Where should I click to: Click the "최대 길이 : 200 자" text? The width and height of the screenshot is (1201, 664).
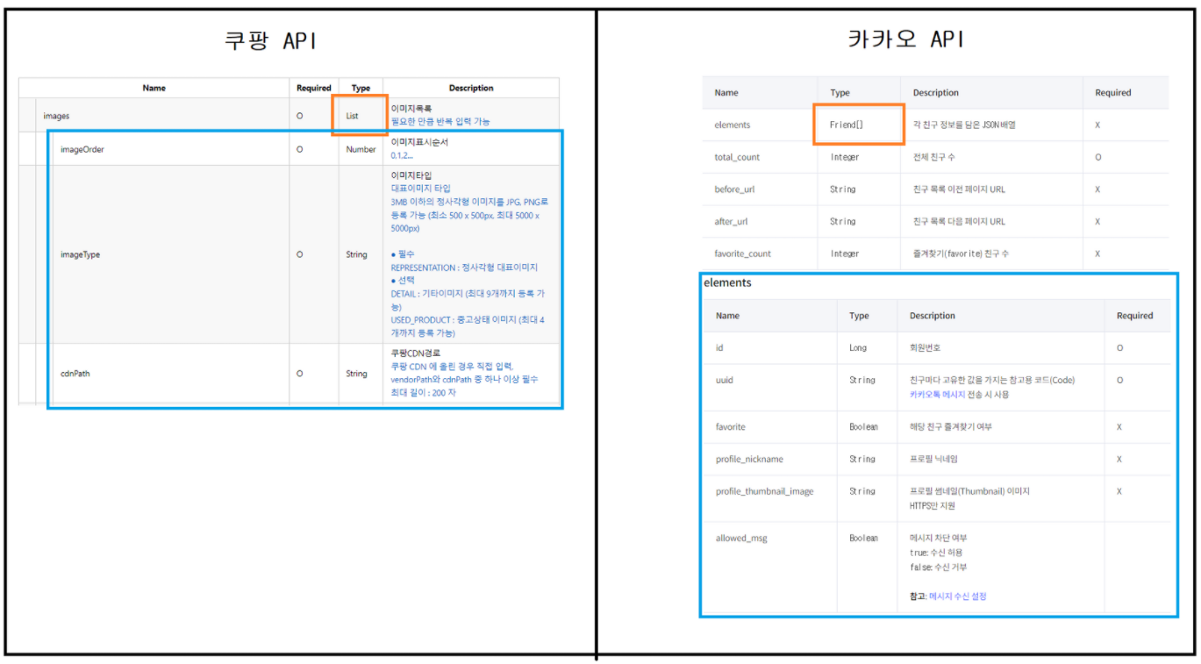click(x=424, y=392)
